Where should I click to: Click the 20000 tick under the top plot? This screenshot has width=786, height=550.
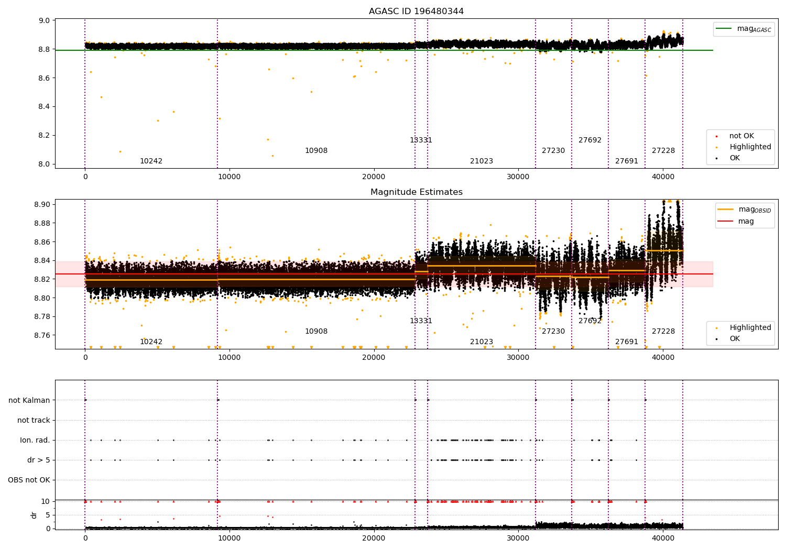pos(374,177)
